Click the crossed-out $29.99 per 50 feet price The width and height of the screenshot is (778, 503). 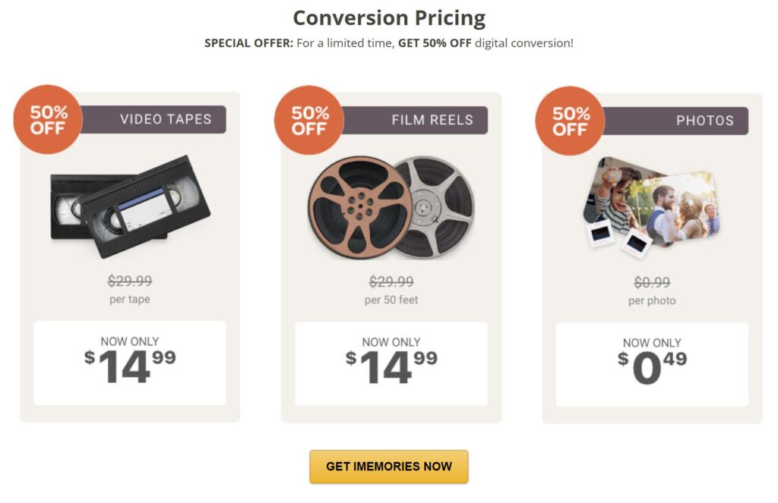pos(391,282)
